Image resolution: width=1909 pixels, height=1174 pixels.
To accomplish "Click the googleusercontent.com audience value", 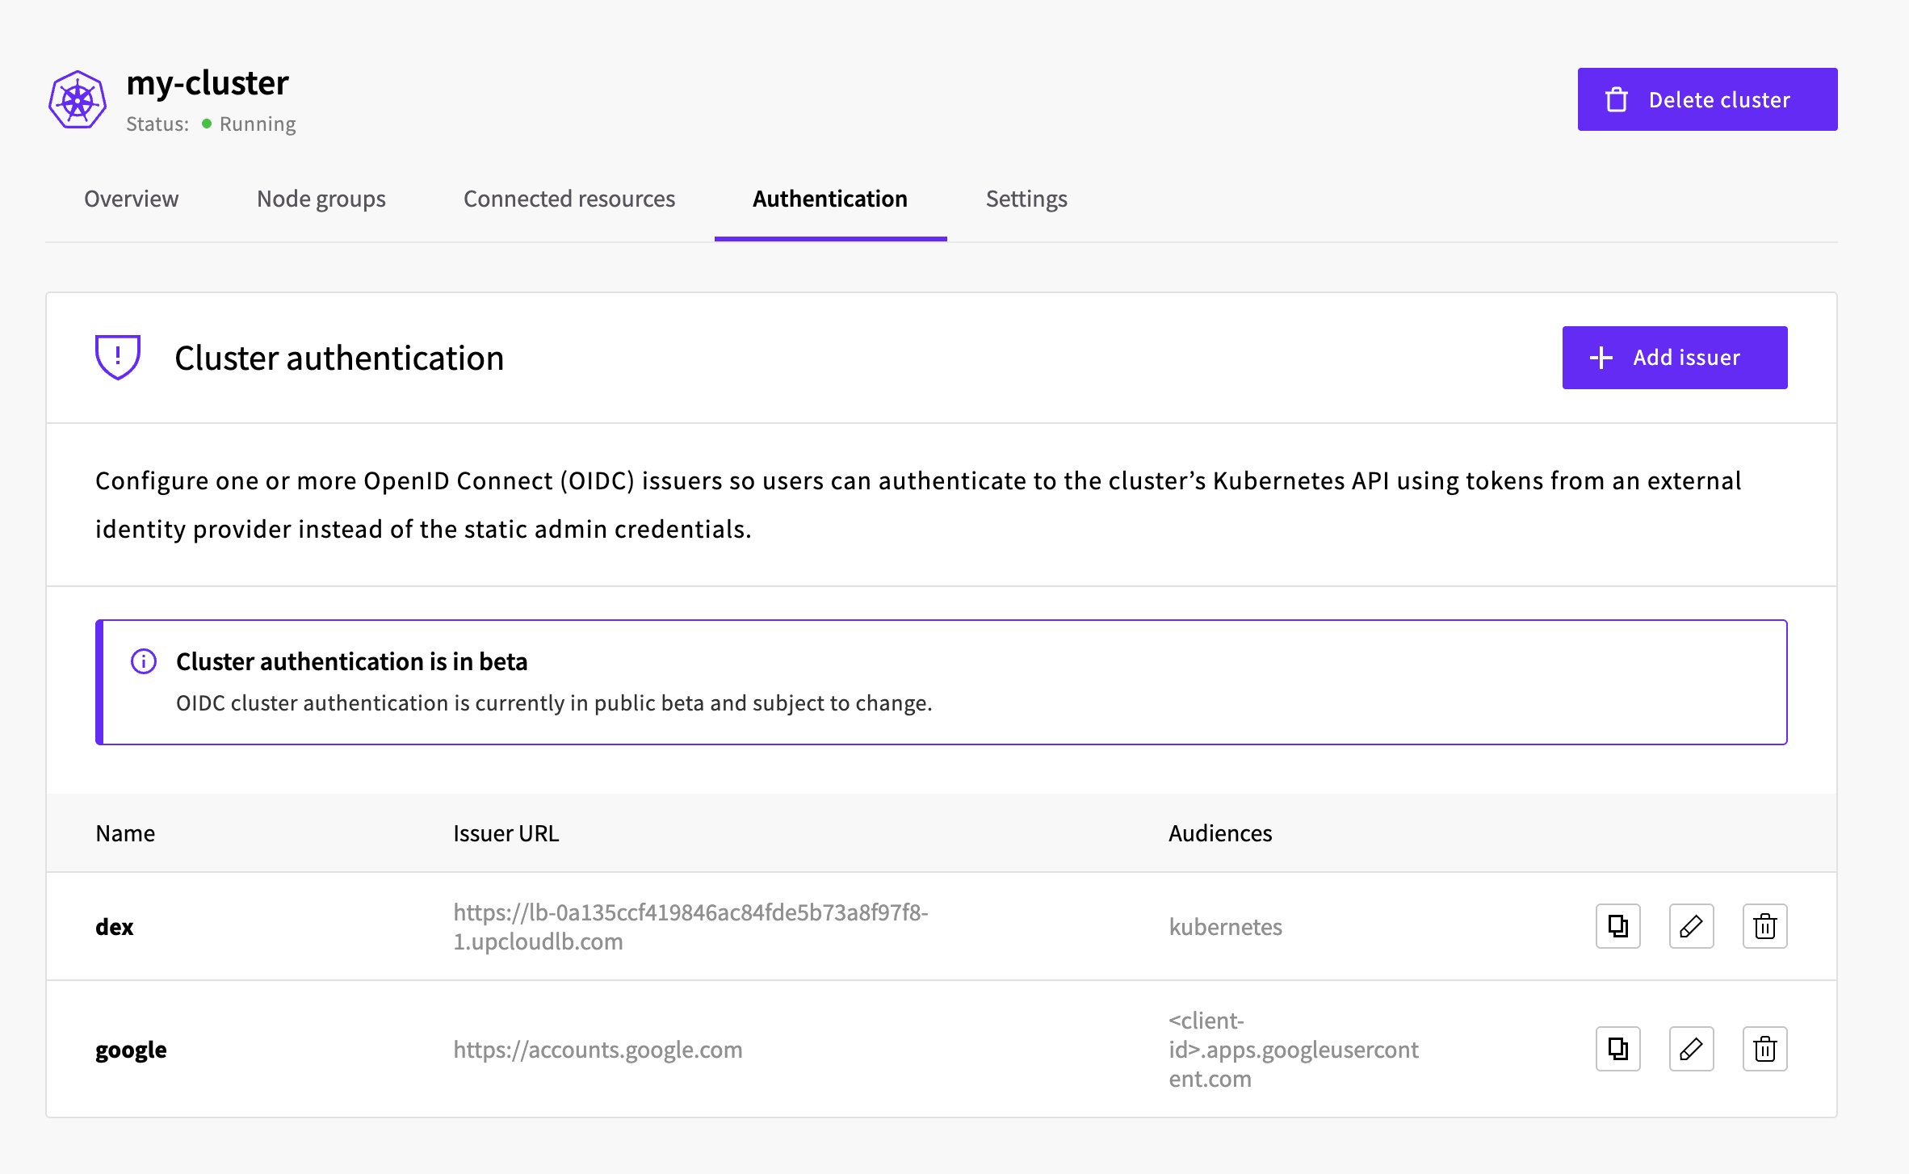I will tap(1294, 1049).
